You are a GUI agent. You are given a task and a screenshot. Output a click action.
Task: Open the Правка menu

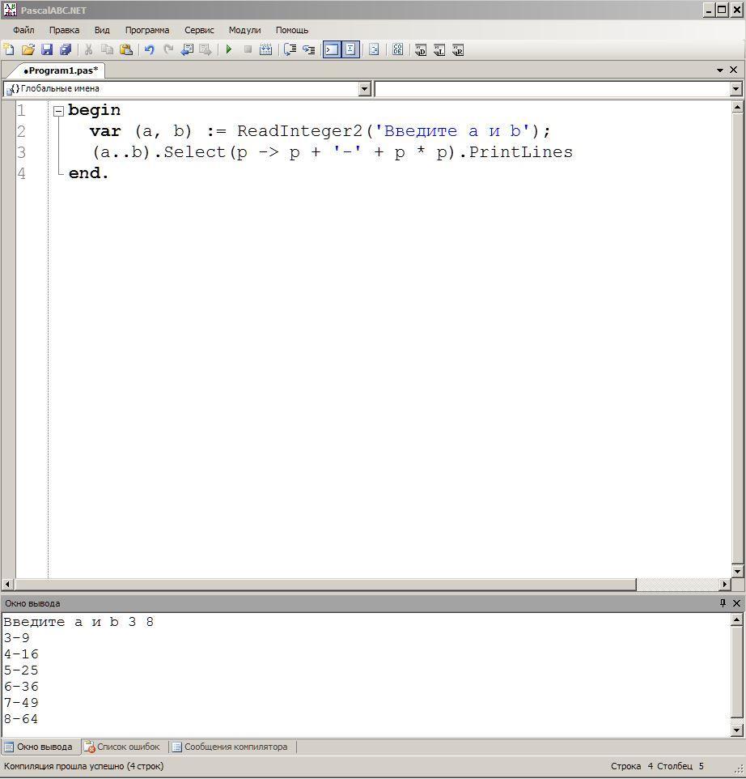(x=64, y=30)
